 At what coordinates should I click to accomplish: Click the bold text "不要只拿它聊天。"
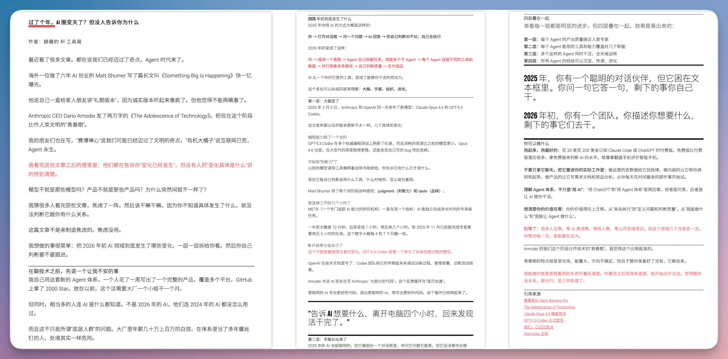coord(540,170)
